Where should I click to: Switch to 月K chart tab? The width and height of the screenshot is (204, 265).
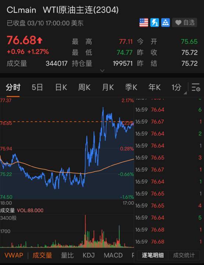coord(108,87)
